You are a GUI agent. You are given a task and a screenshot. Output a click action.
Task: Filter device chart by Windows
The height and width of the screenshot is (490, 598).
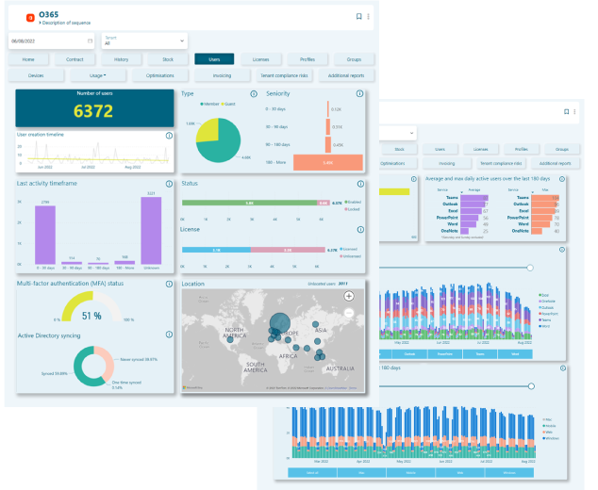[509, 473]
